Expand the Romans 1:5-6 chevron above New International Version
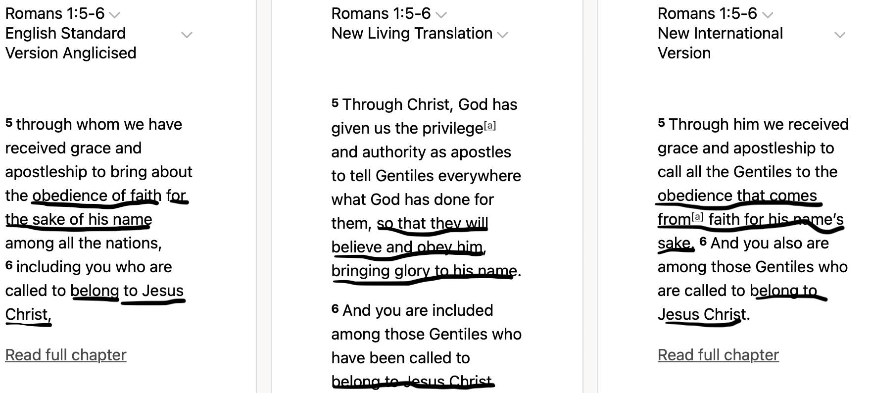The height and width of the screenshot is (393, 871). 767,15
